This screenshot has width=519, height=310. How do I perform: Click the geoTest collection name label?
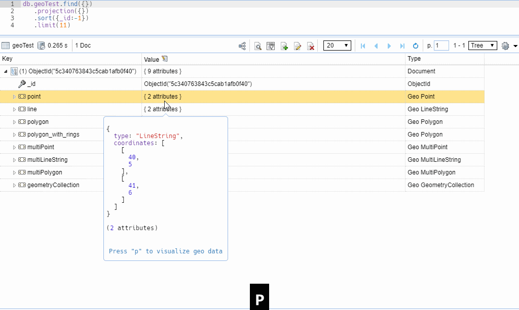click(x=23, y=46)
